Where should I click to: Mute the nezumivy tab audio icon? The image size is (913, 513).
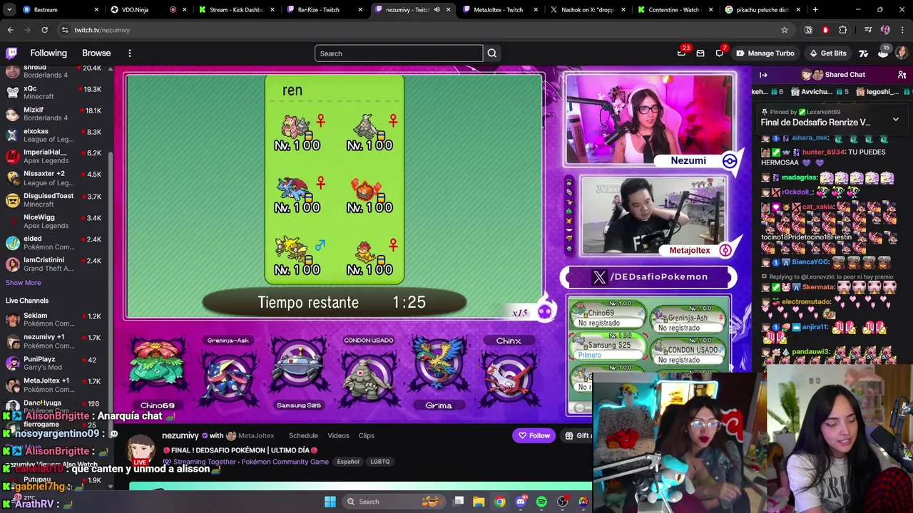437,10
